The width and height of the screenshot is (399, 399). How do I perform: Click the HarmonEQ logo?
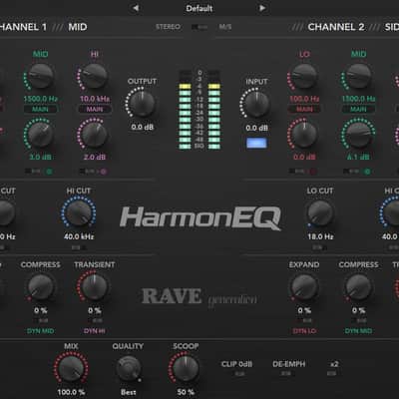200,217
